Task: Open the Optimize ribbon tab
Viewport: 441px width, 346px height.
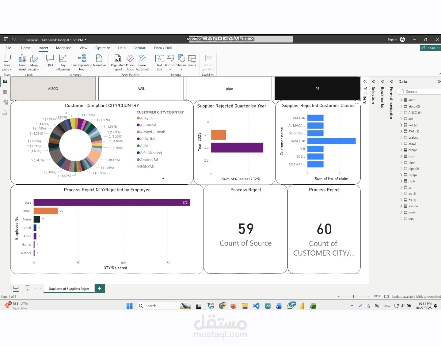Action: [103, 48]
